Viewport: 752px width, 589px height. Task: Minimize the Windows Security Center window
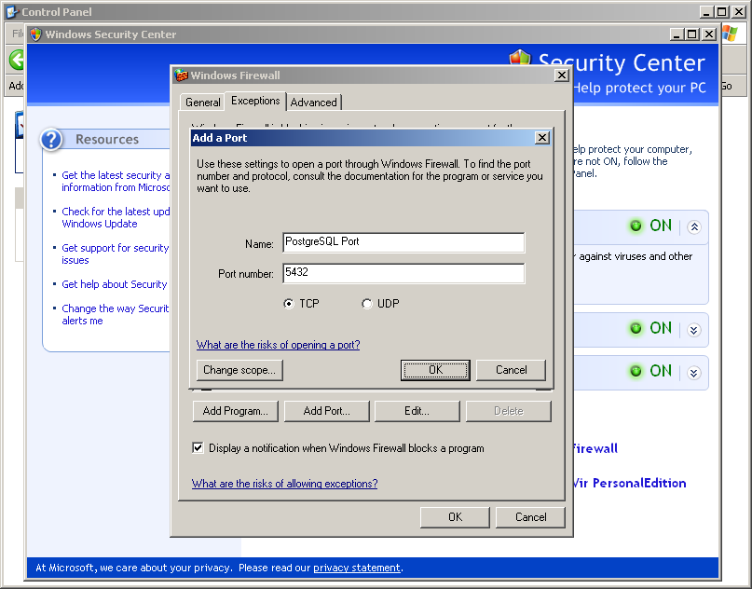[677, 34]
